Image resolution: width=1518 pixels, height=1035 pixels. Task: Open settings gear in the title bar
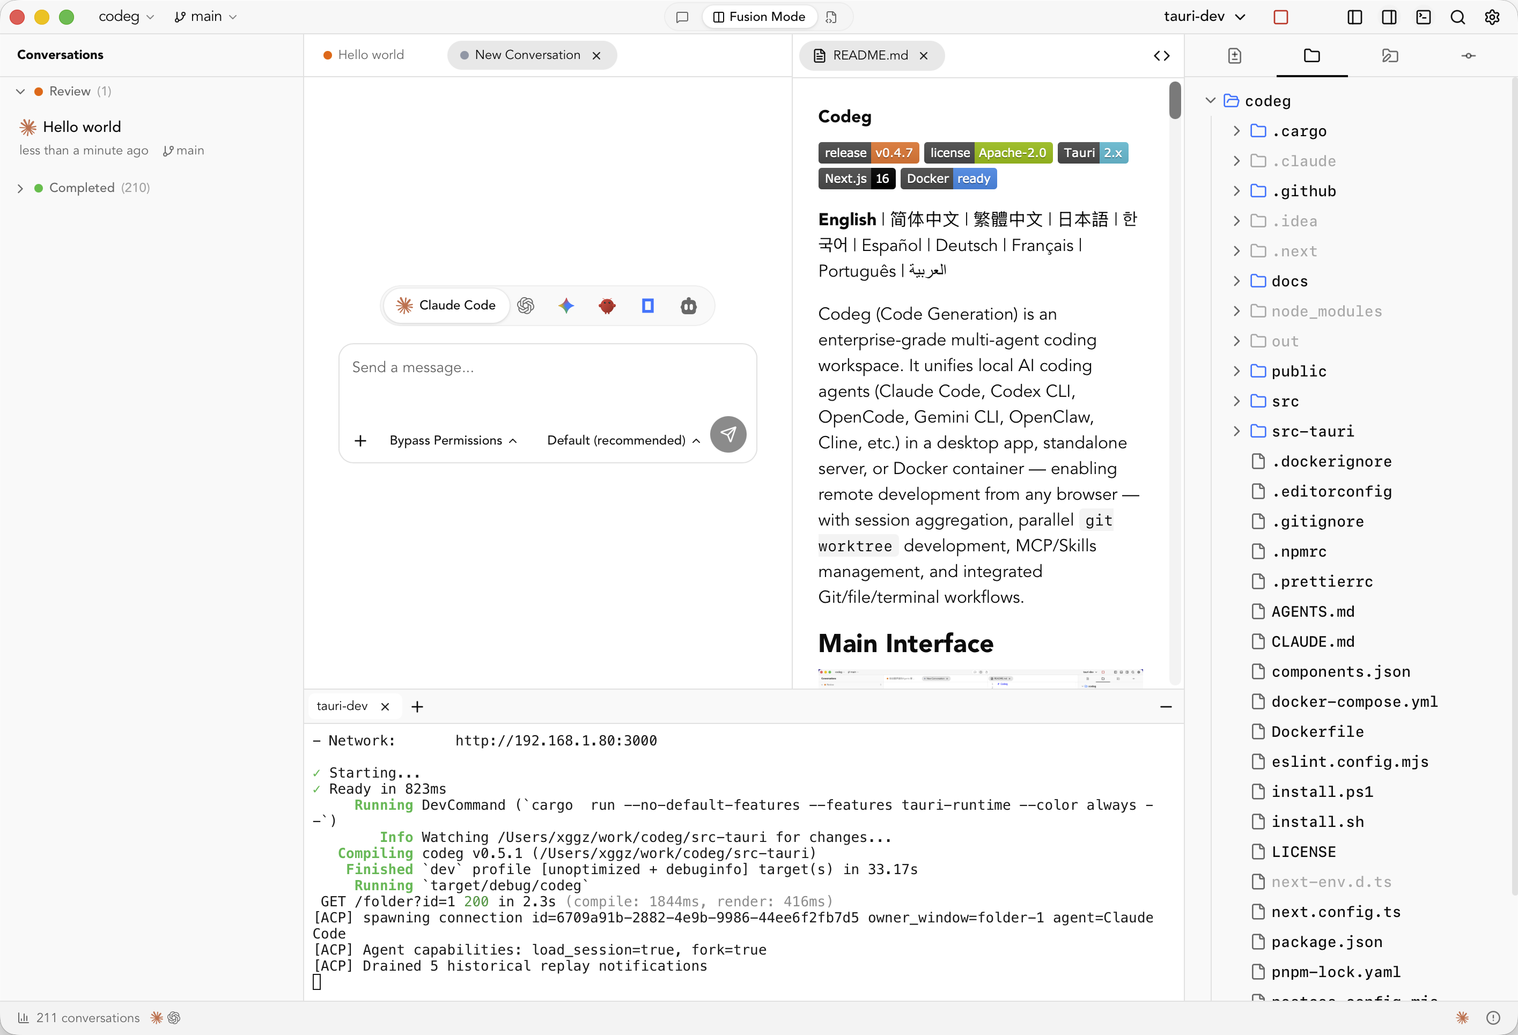tap(1493, 17)
